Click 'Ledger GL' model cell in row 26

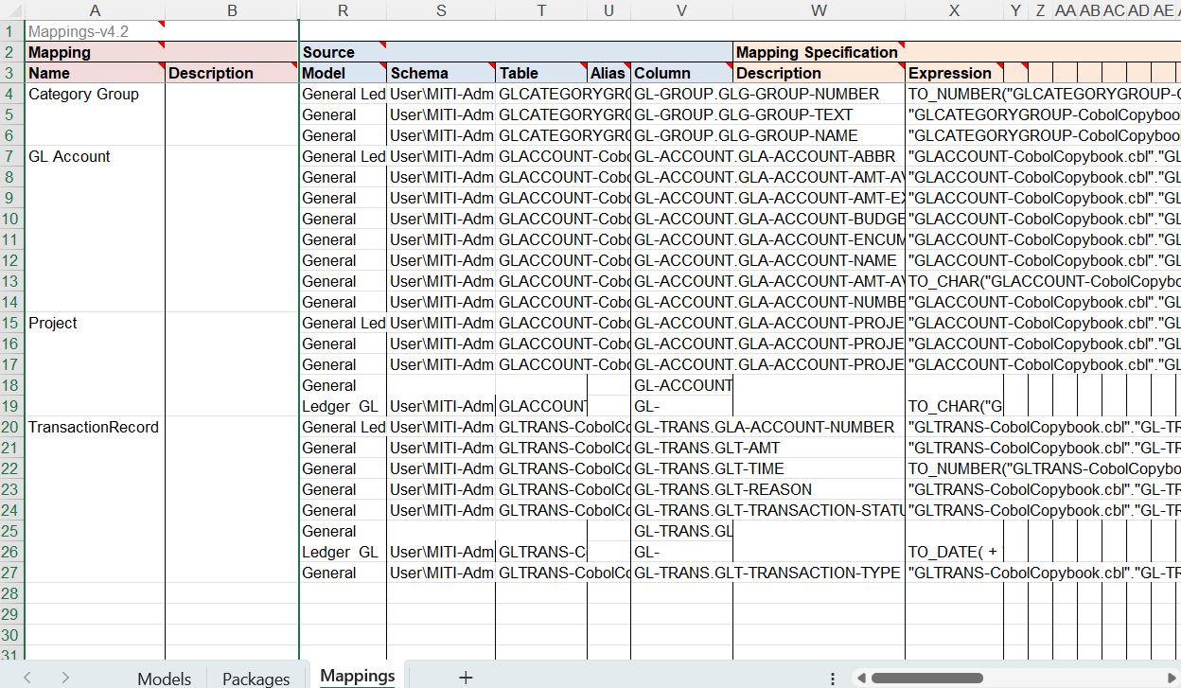(x=343, y=552)
